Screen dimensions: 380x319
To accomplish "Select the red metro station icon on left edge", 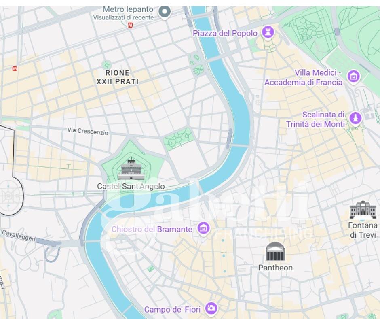I will pos(15,69).
